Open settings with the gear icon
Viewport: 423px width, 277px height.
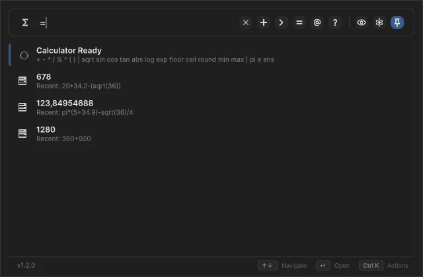click(x=379, y=22)
